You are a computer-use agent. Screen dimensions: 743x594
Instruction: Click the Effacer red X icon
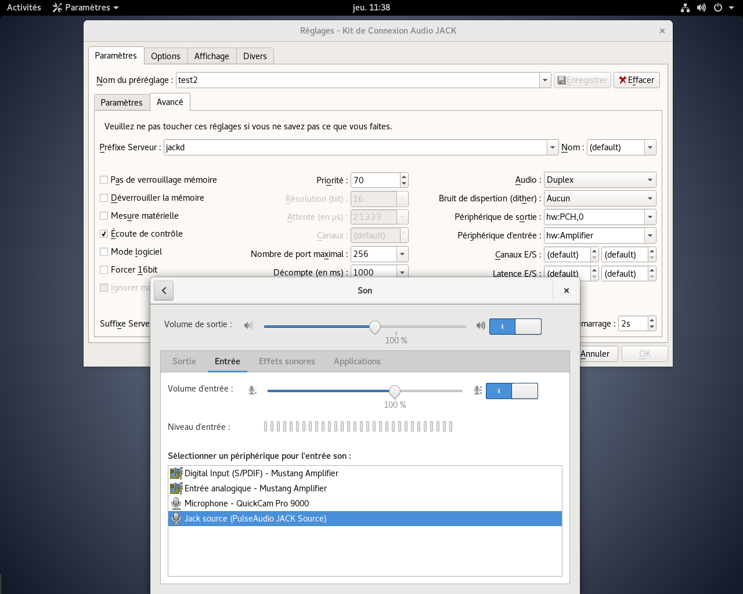tap(623, 80)
